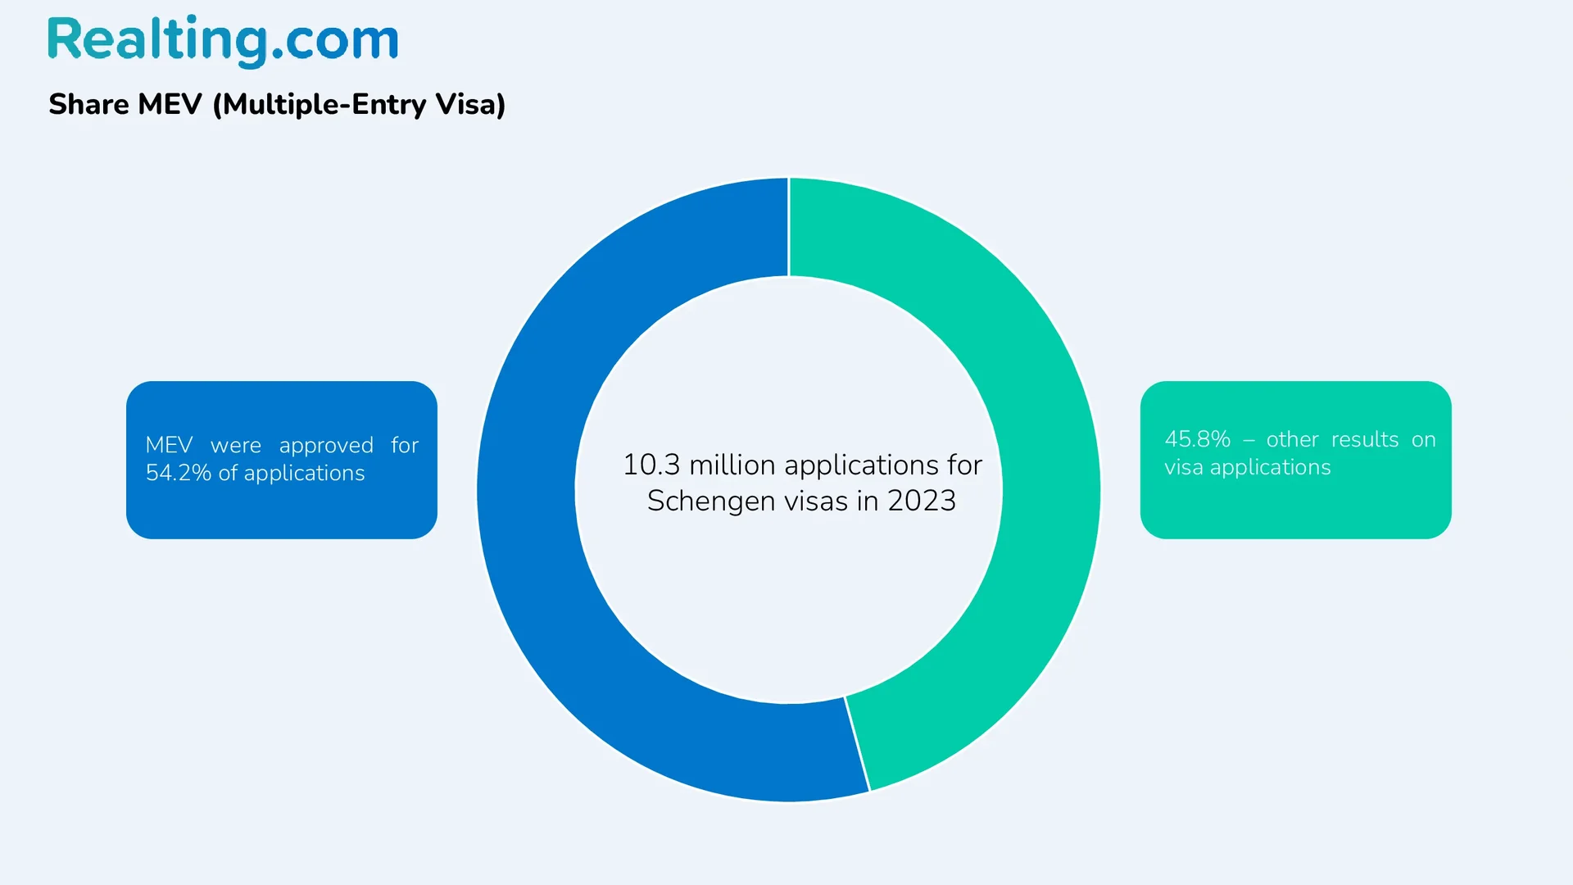Click the Realting.com logo
Viewport: 1573px width, 885px height.
[223, 40]
